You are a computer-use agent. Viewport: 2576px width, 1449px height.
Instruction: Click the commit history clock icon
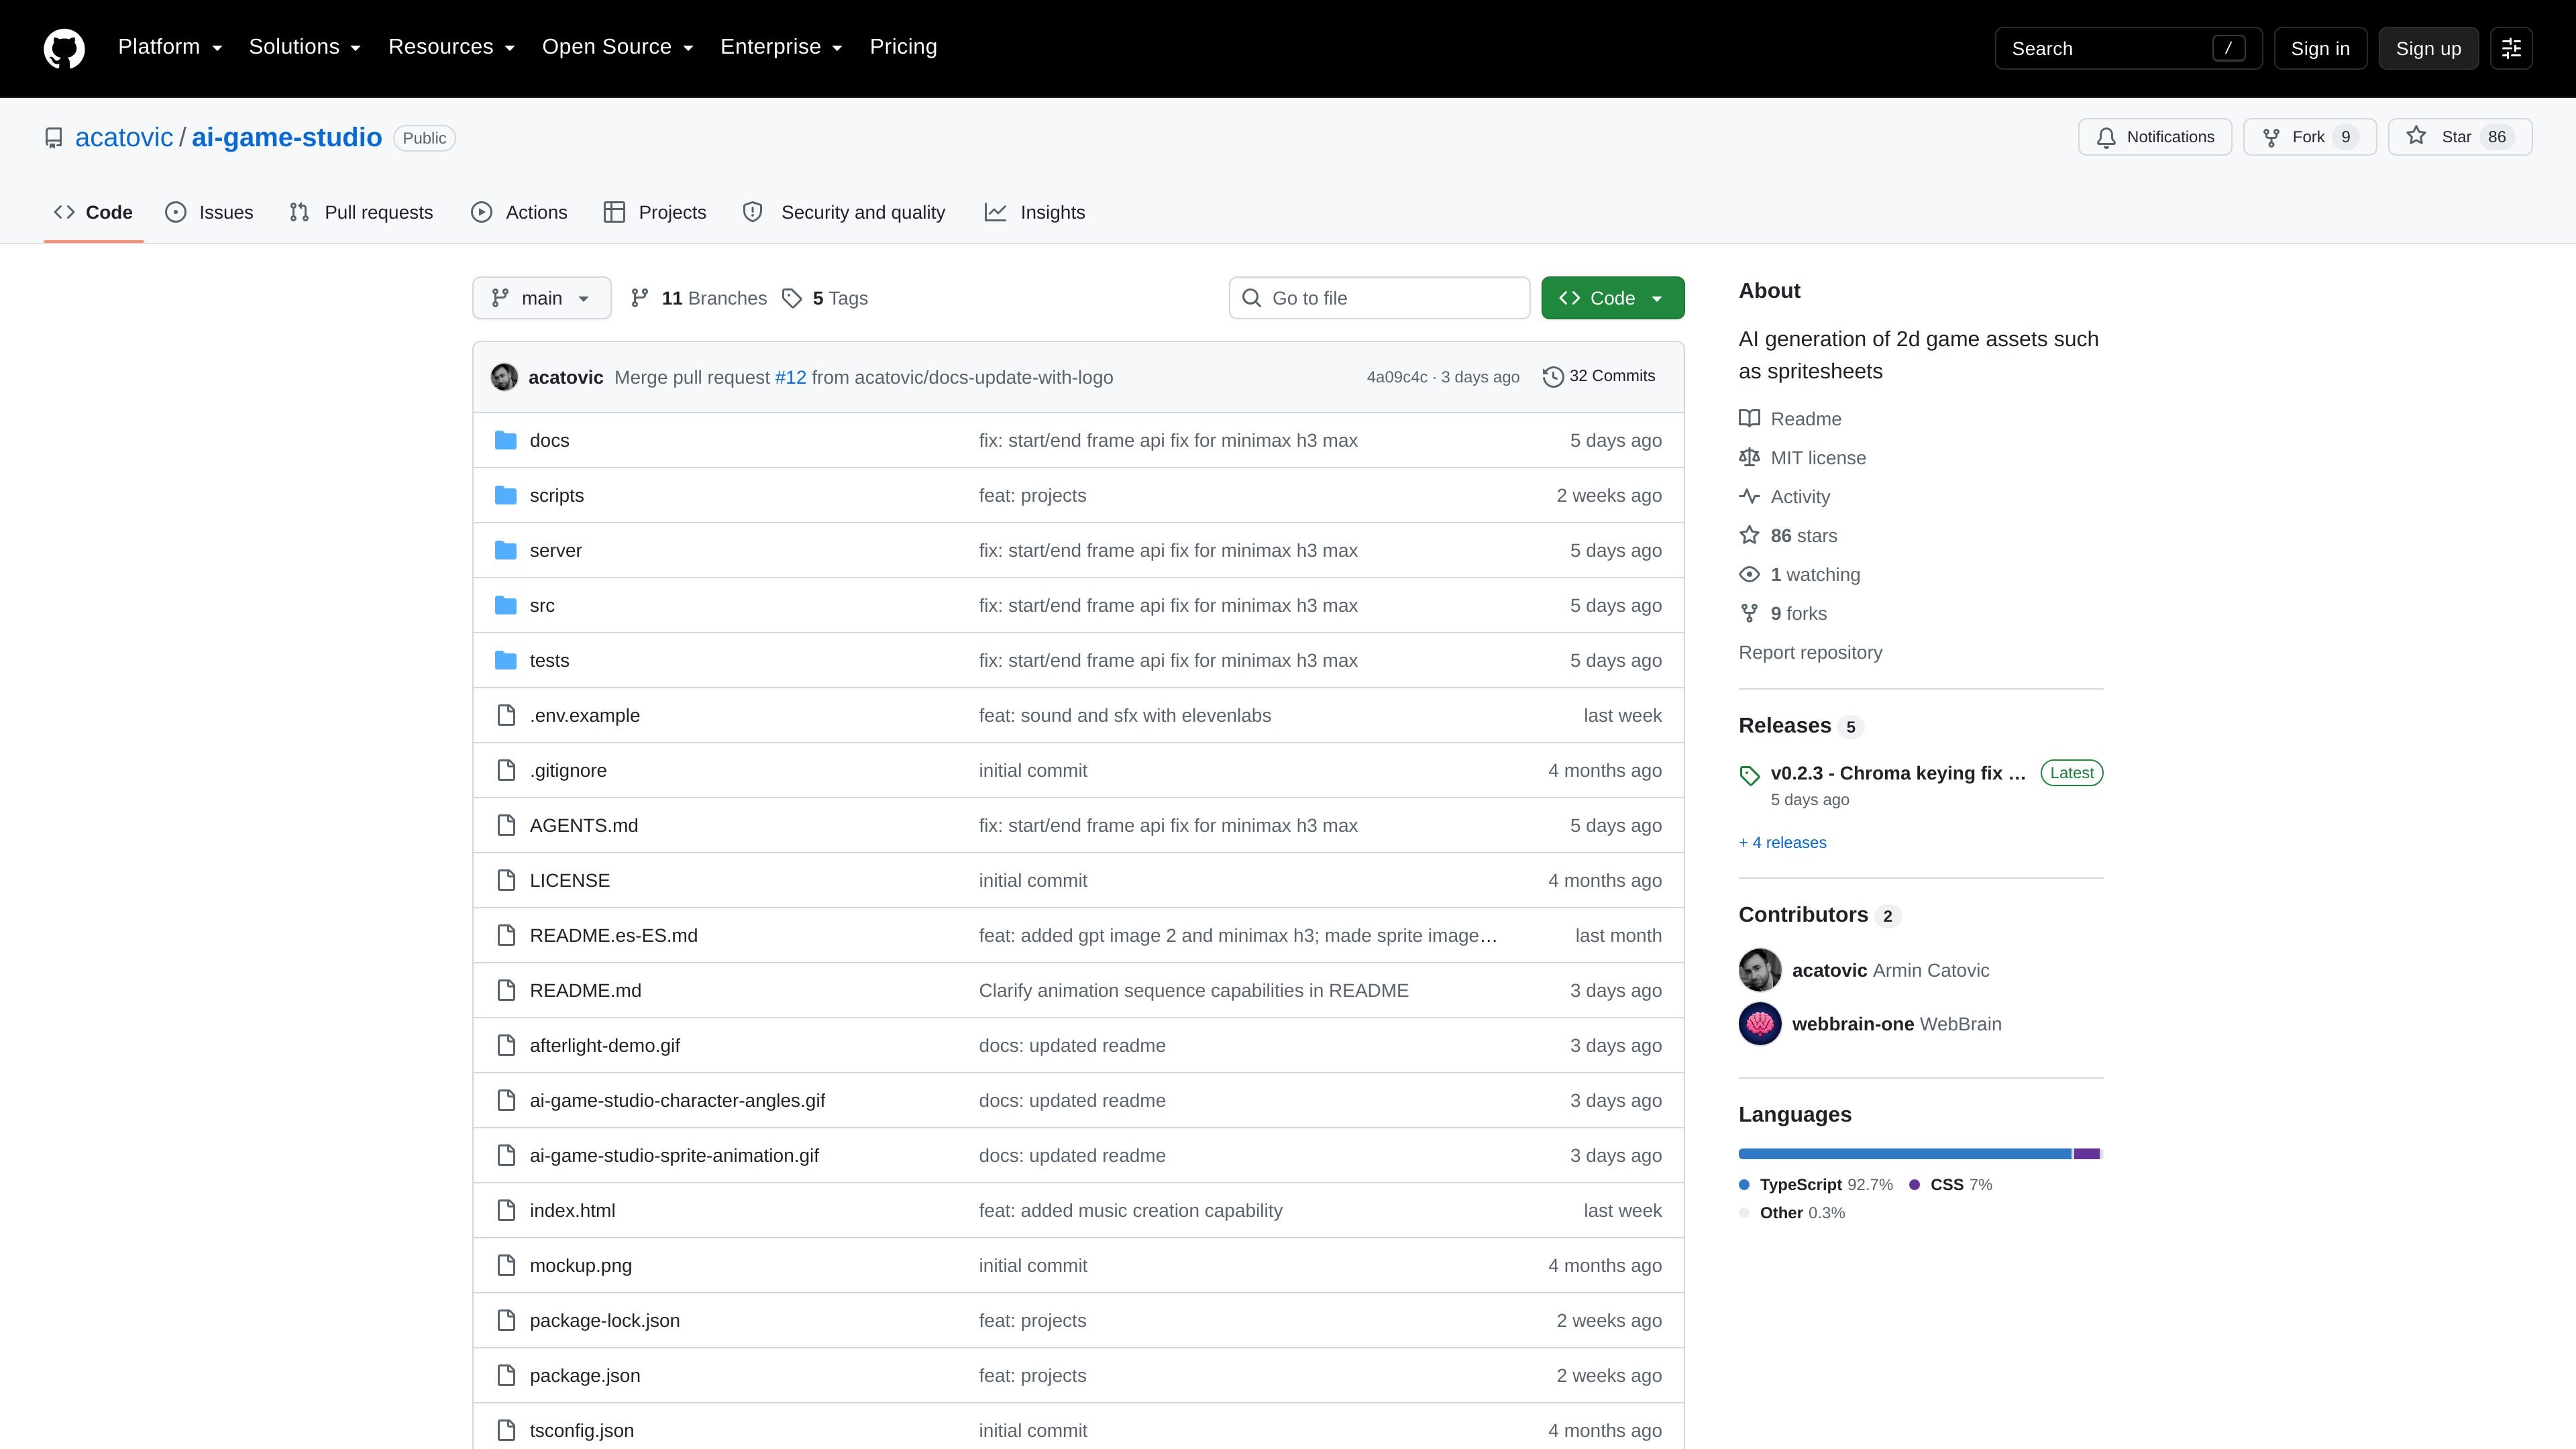click(x=1553, y=377)
